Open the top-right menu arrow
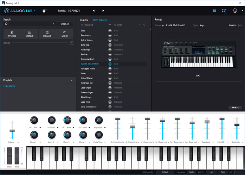Screen dimensions: 245x175 pyautogui.click(x=242, y=11)
